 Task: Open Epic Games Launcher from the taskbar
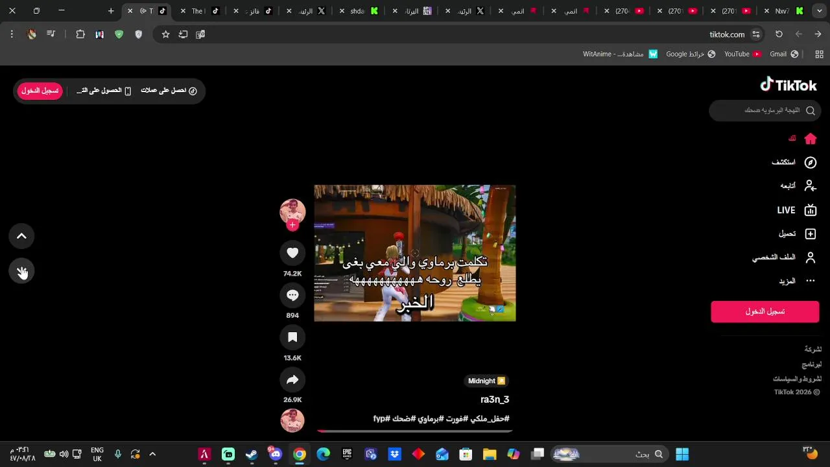pyautogui.click(x=347, y=454)
